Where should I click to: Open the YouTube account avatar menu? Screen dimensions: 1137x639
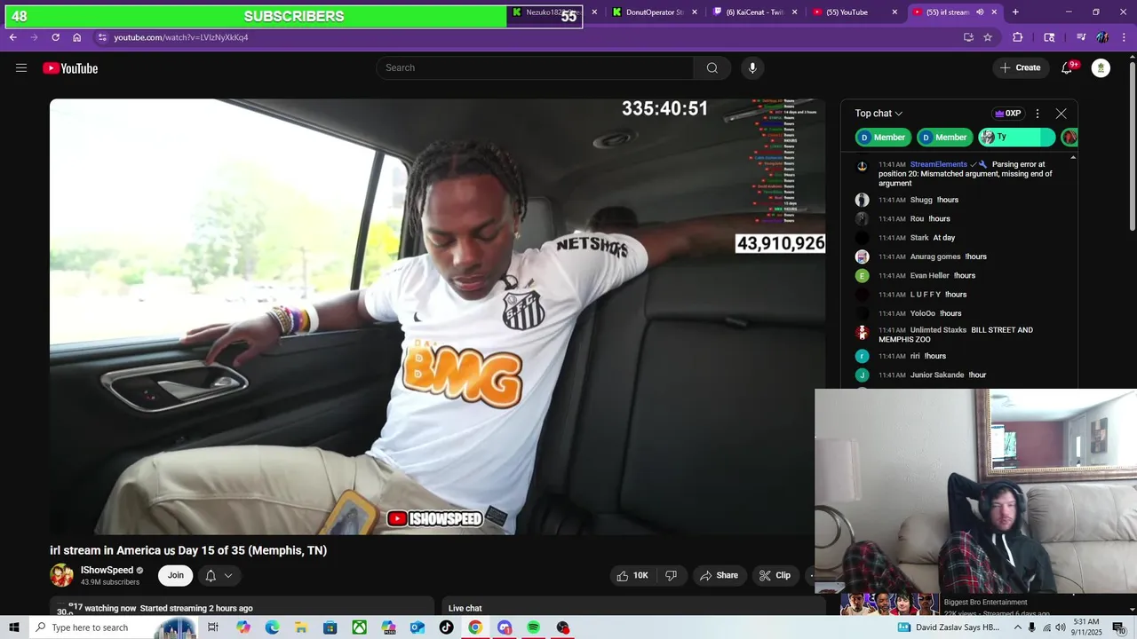1101,68
